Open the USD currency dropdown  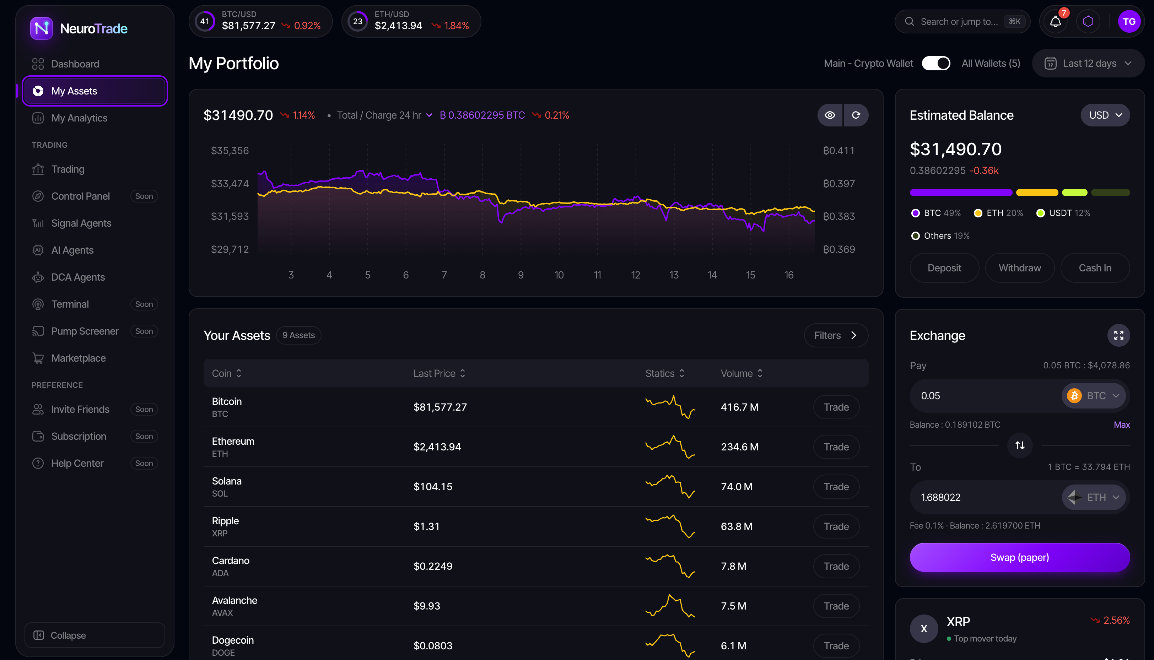(x=1105, y=115)
